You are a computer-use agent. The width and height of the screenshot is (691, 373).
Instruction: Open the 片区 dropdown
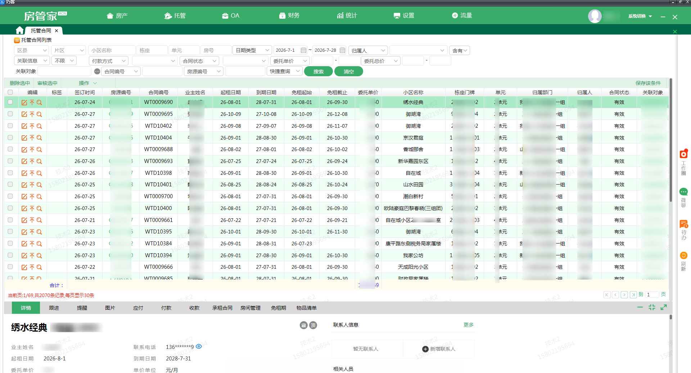click(68, 50)
